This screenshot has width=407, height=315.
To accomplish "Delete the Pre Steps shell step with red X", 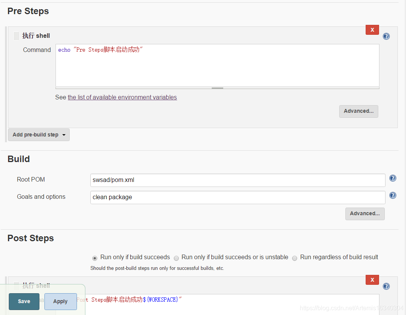I will (x=372, y=30).
